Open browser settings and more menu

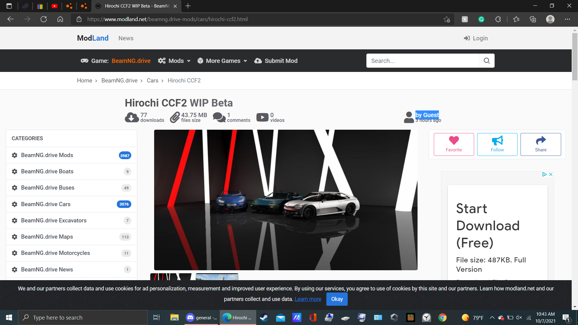[567, 19]
